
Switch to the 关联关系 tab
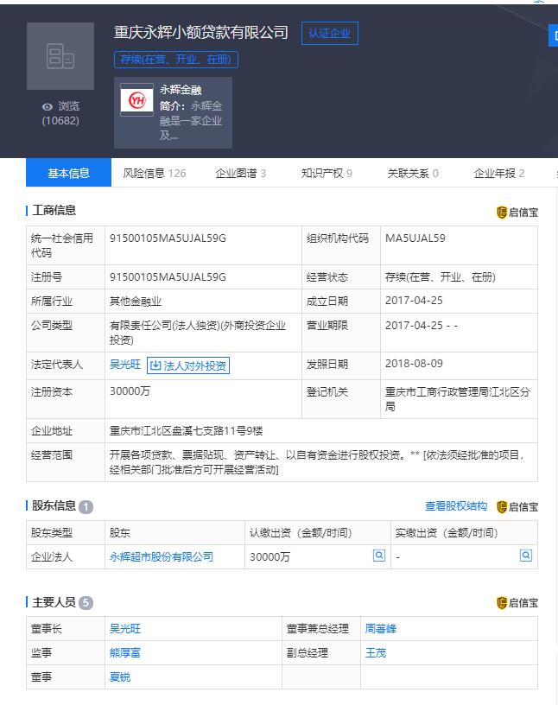click(x=413, y=173)
